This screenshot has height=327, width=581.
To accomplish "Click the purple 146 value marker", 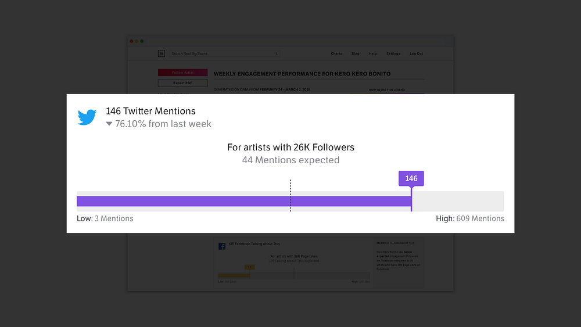I will (411, 178).
